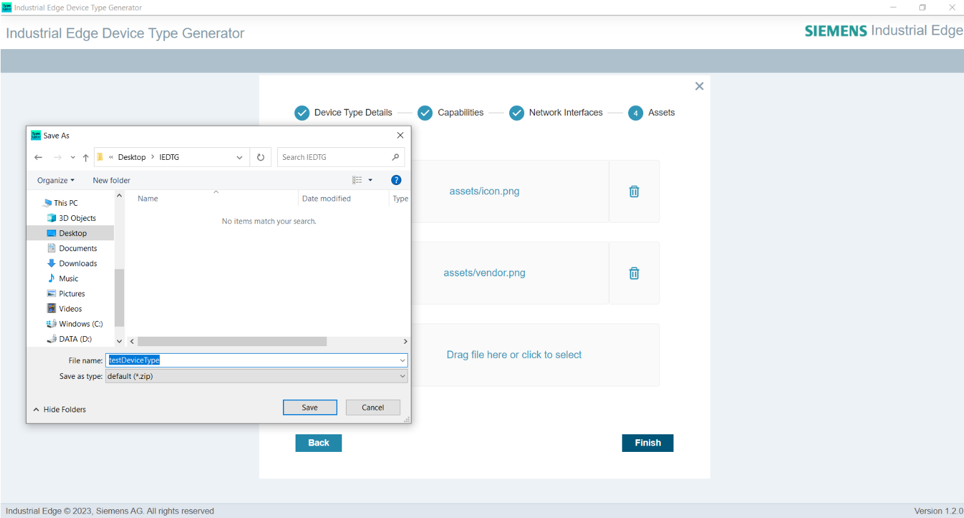Click the step 4 Assets circle icon
964x518 pixels.
pos(635,112)
